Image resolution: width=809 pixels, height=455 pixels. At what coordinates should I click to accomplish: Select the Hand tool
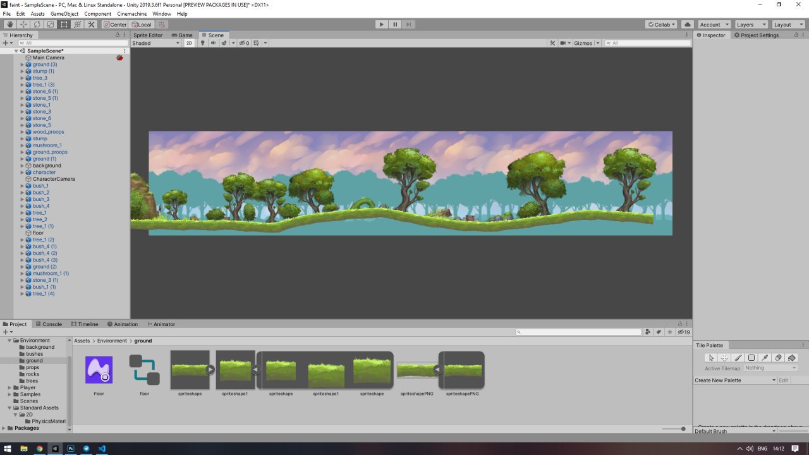point(9,25)
